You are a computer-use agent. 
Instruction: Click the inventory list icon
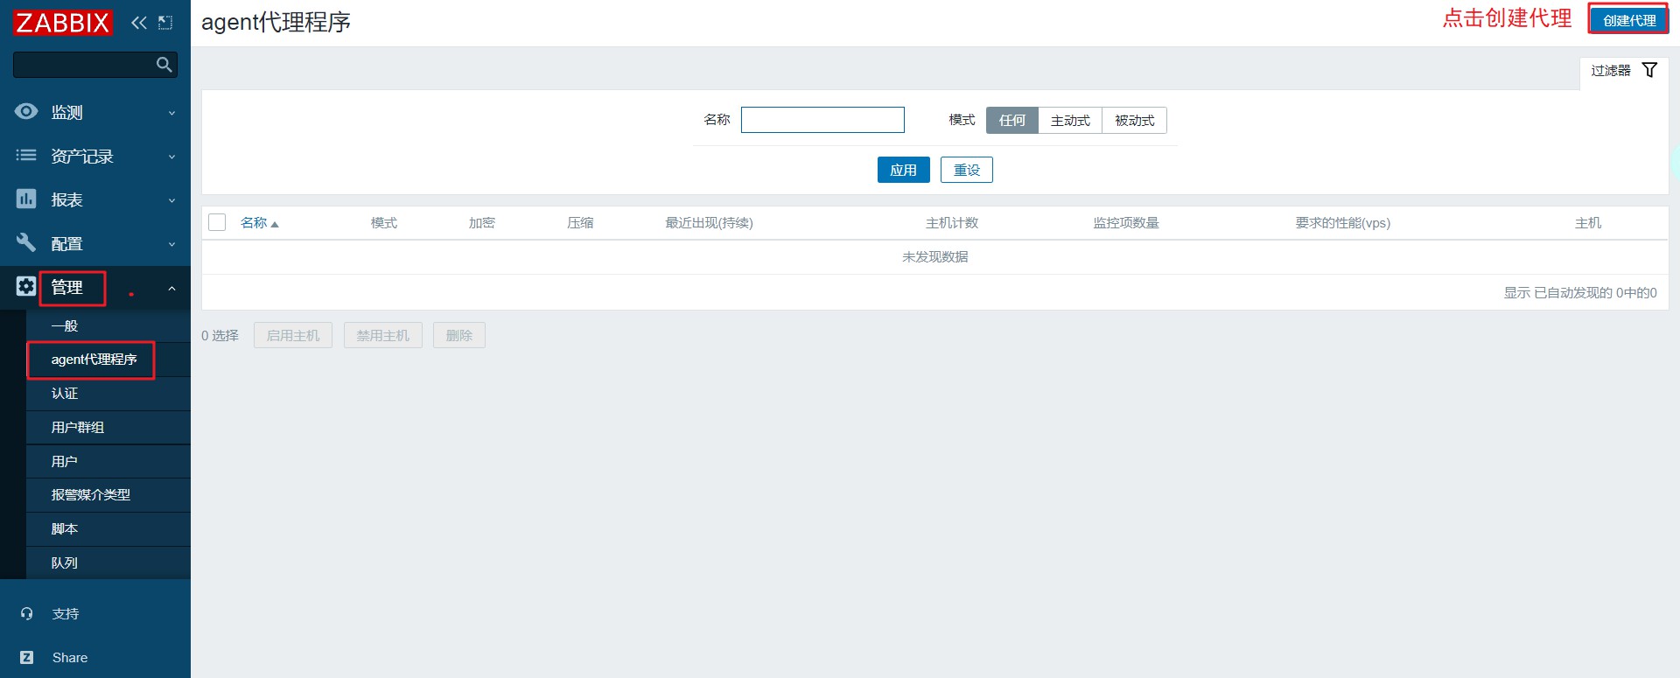click(26, 155)
